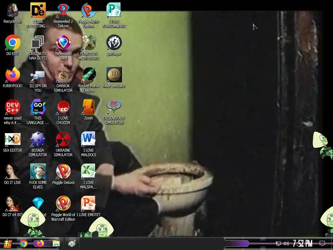Open the I LOVE EMOTET PowerPoint shortcut
Screen dimensions: 333x250
click(x=88, y=206)
